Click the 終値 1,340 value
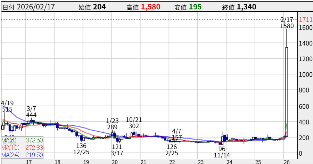The width and height of the screenshot is (313, 164). 246,7
